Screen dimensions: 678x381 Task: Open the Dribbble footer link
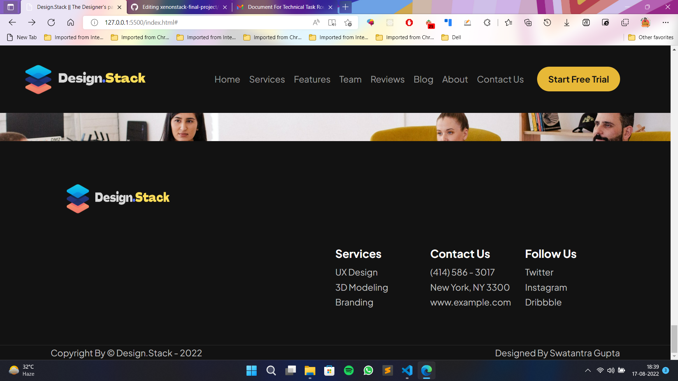click(543, 302)
